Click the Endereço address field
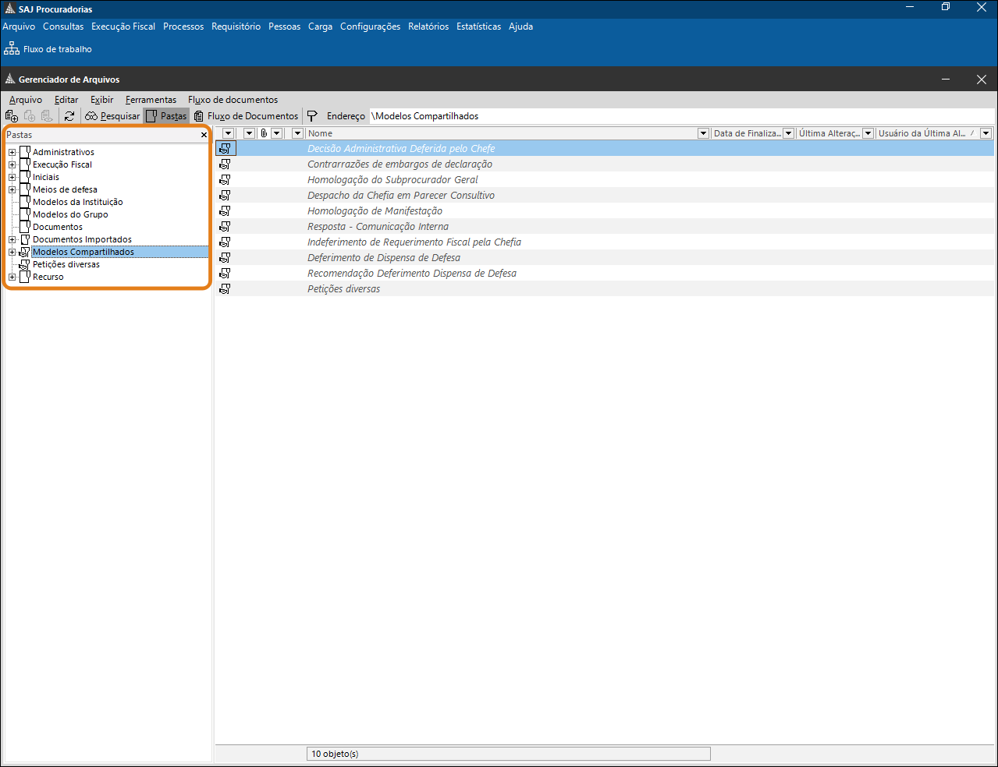 point(679,116)
